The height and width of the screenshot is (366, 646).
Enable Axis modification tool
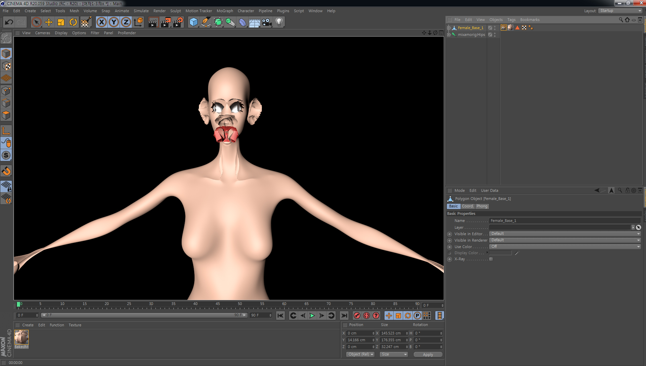click(6, 131)
